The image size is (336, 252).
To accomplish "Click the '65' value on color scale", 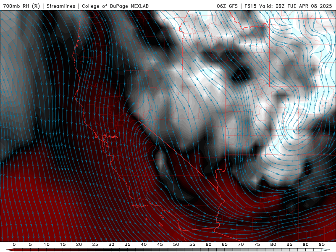I will (225, 244).
